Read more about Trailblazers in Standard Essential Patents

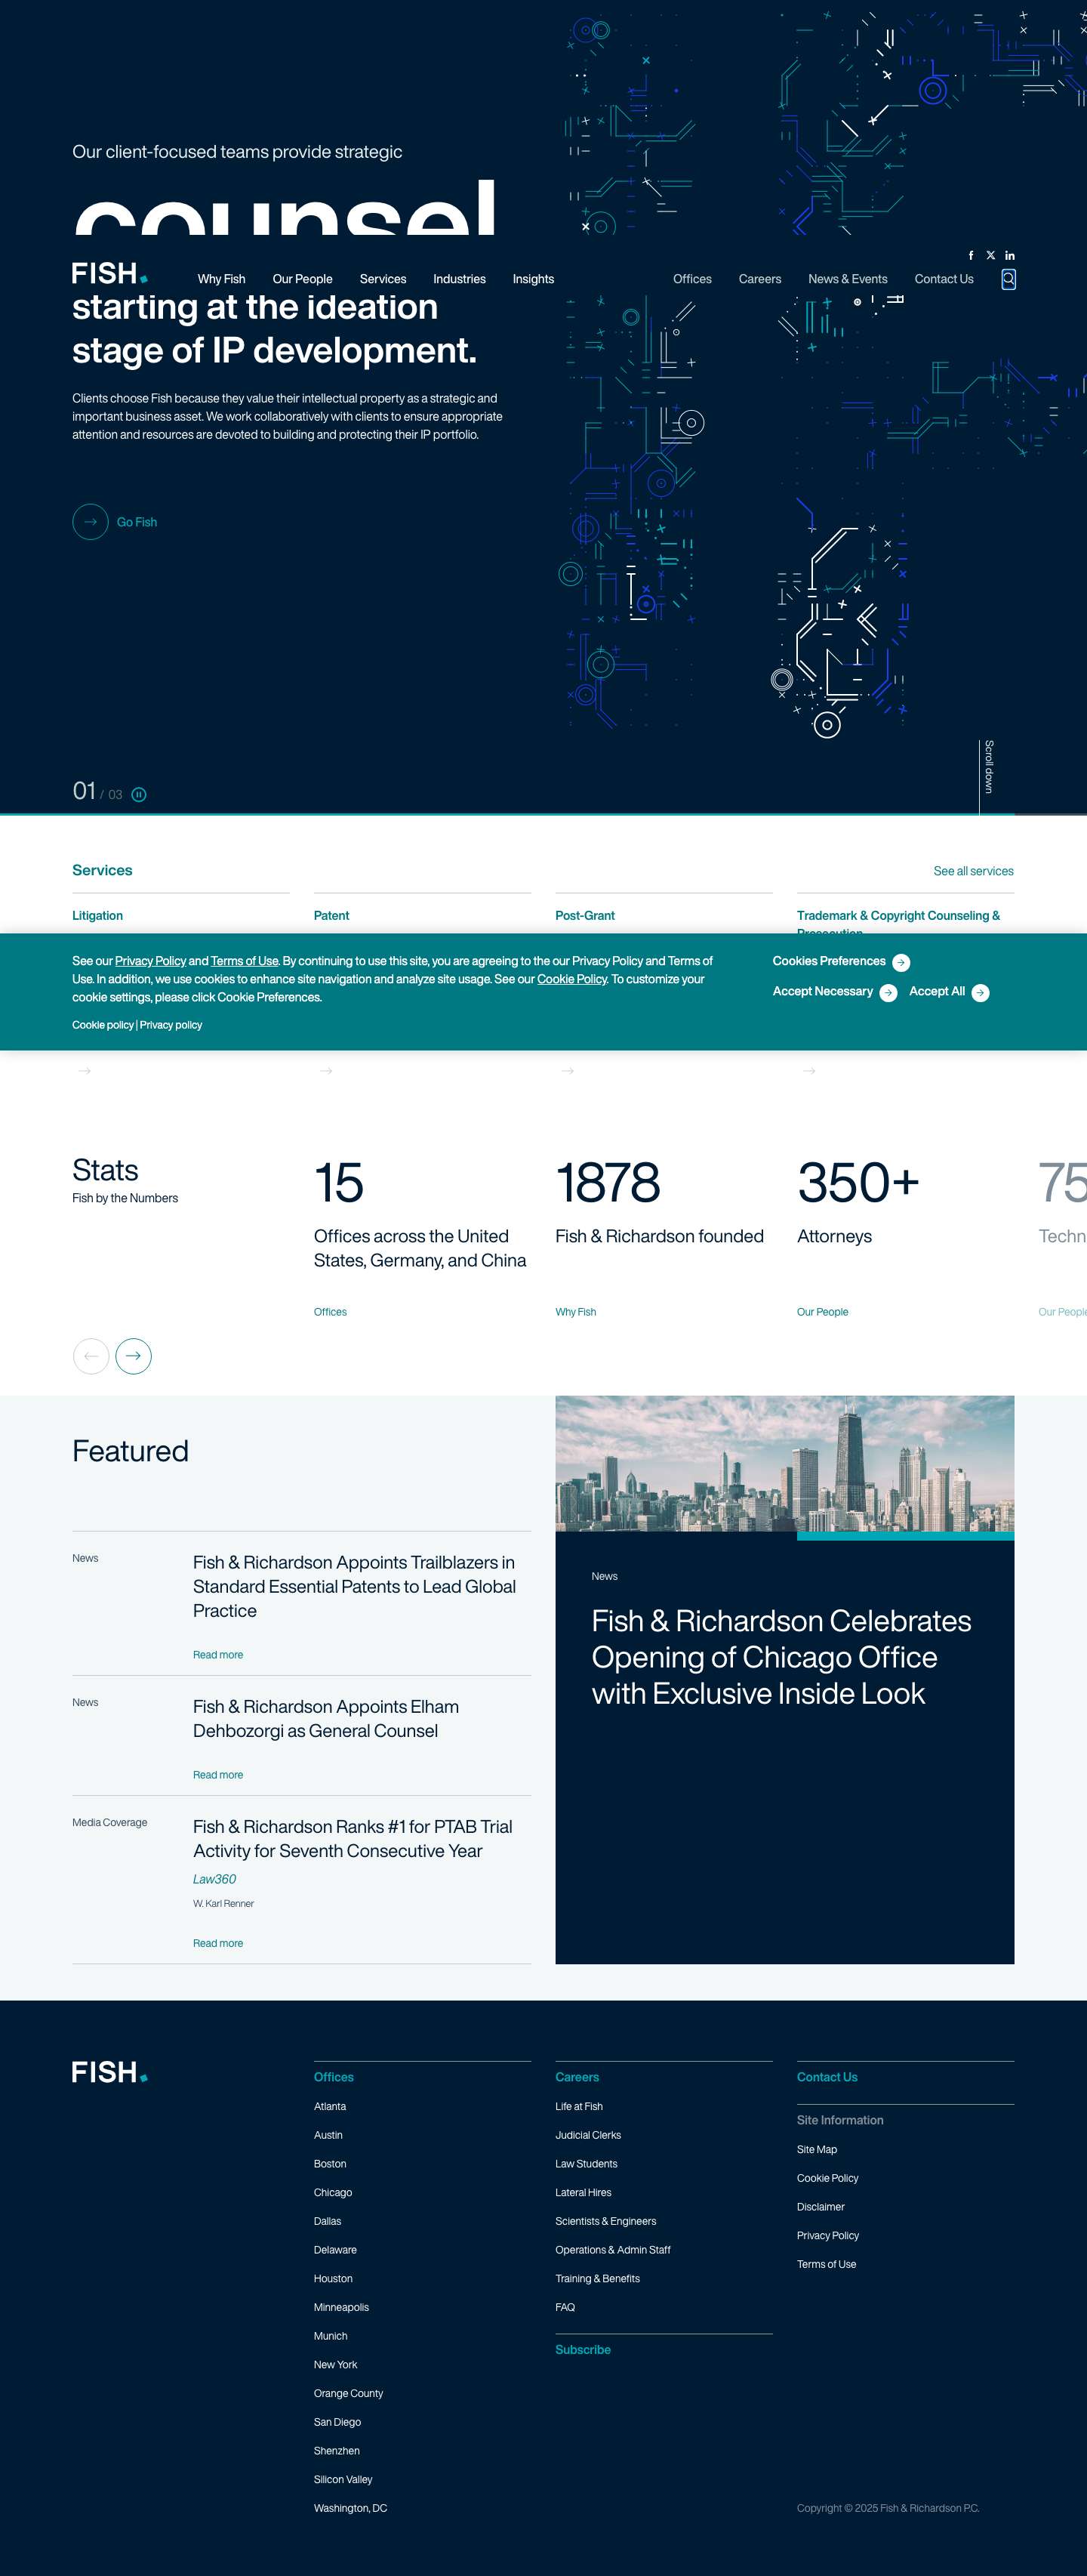point(218,1655)
